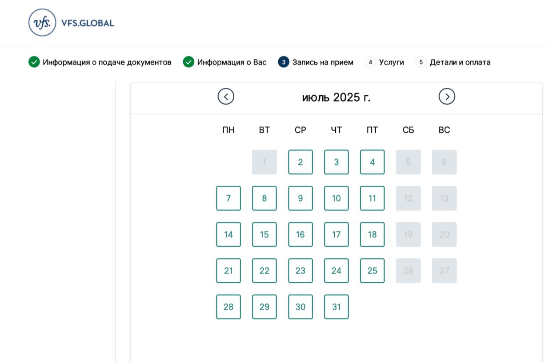Screen dimensions: 549x362
Task: Choose July 10 on the calendar
Action: [337, 198]
